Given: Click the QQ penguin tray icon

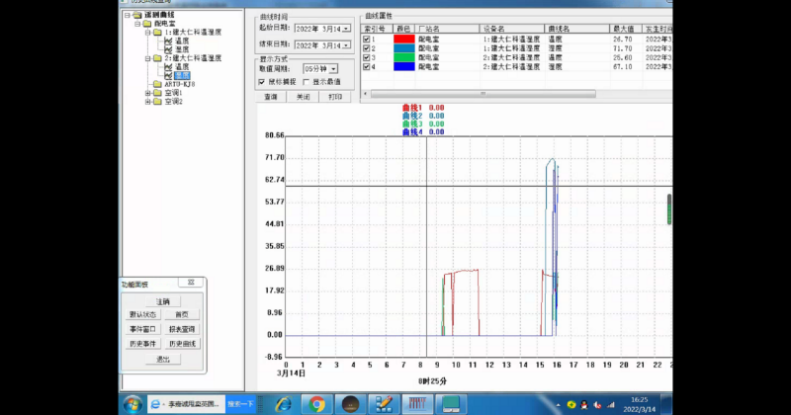Looking at the screenshot, I should (584, 405).
